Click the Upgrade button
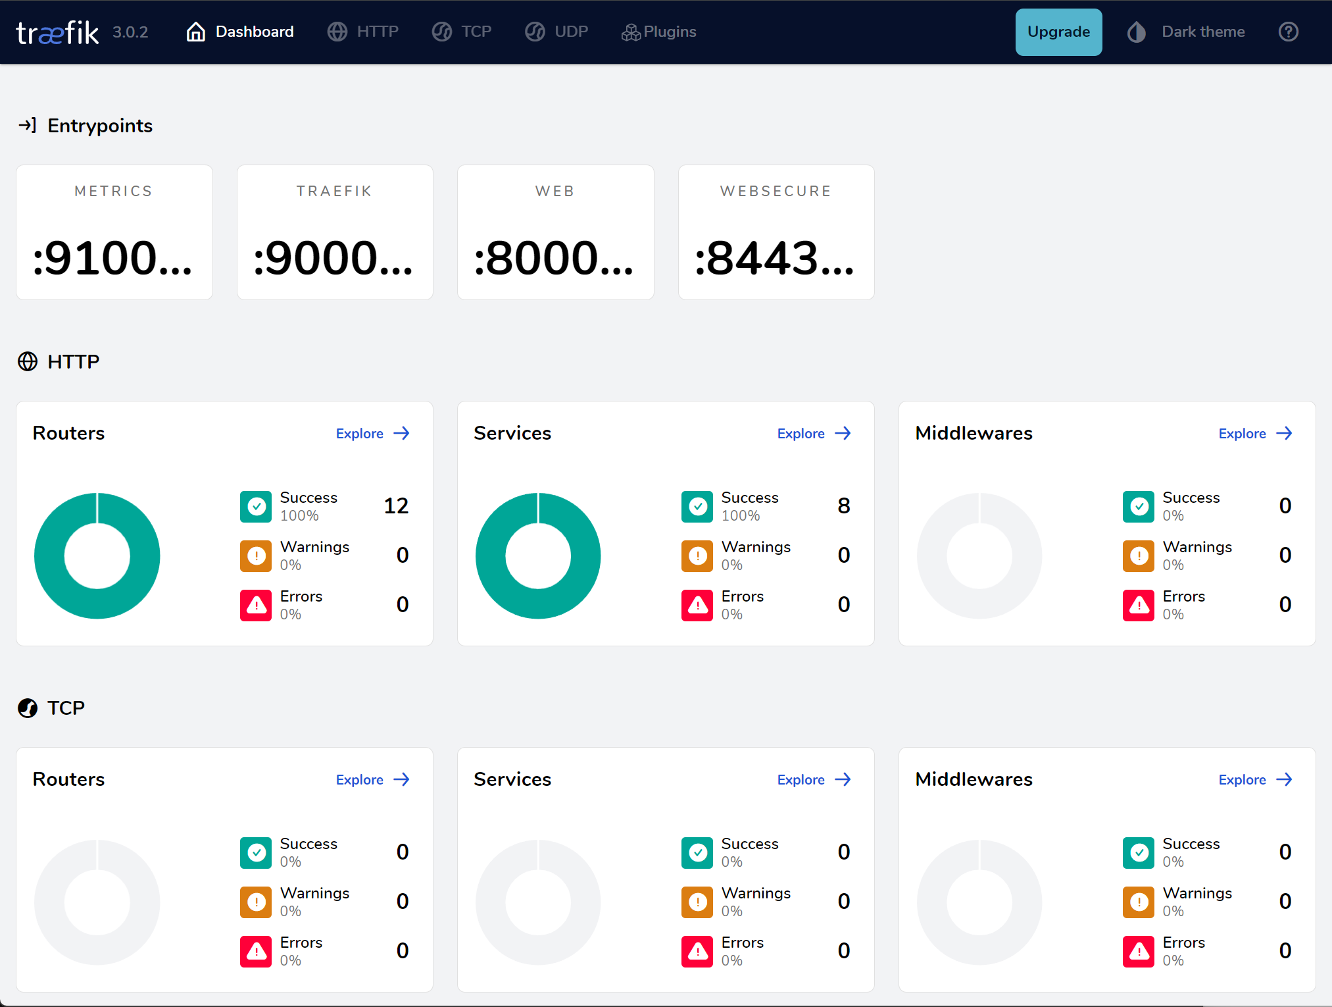Image resolution: width=1332 pixels, height=1007 pixels. 1058,32
